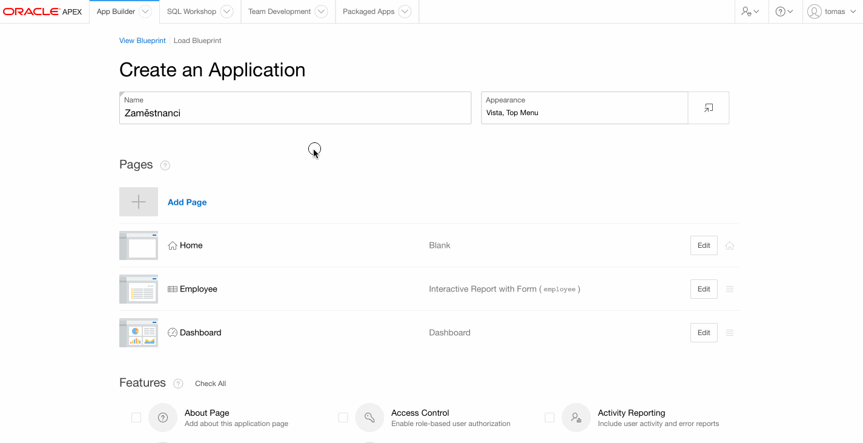
Task: Expand the SQL Workshop dropdown arrow
Action: (x=226, y=12)
